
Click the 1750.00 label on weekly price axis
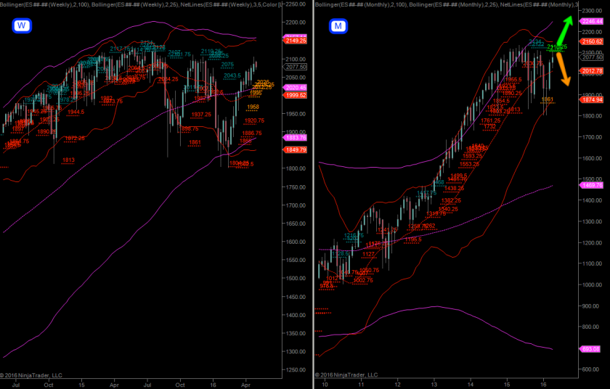click(x=296, y=187)
